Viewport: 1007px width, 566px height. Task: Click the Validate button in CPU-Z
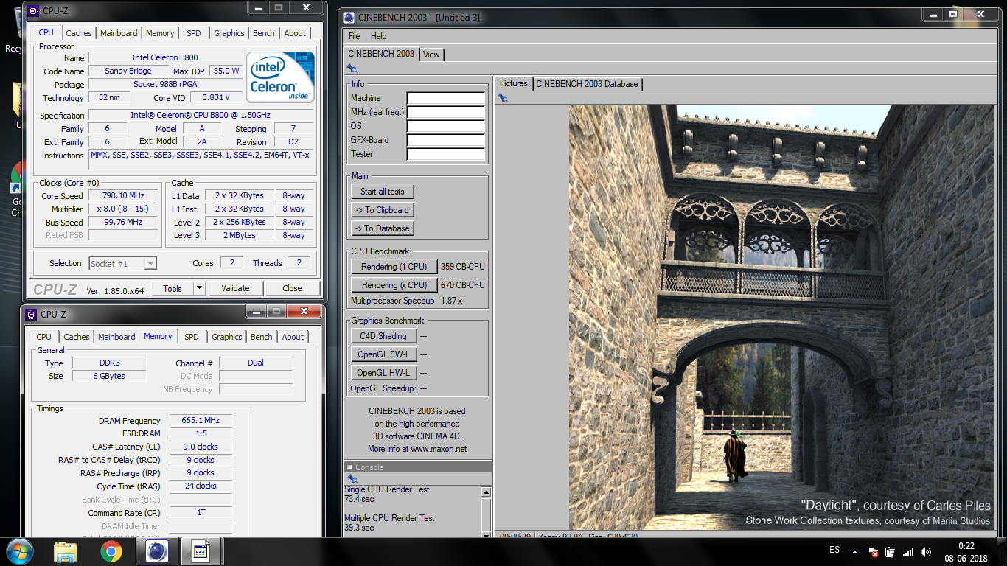tap(235, 288)
